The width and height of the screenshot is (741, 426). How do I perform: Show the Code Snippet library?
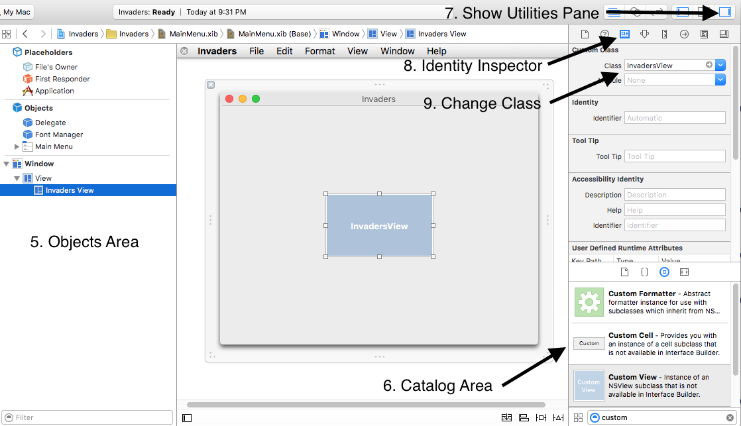pos(645,272)
